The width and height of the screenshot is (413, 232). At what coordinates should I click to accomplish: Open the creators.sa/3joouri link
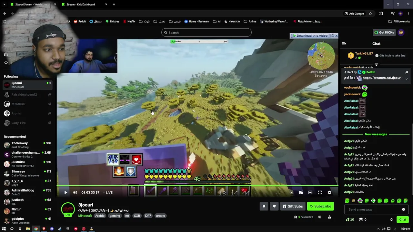[x=382, y=78]
